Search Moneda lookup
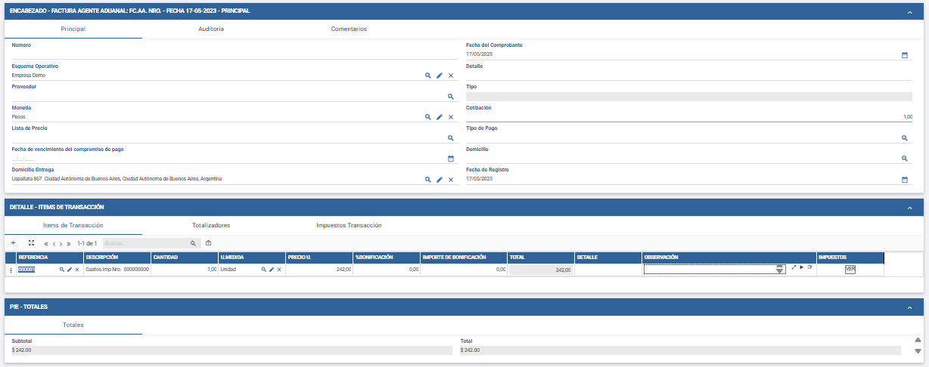Image resolution: width=929 pixels, height=367 pixels. coord(427,117)
